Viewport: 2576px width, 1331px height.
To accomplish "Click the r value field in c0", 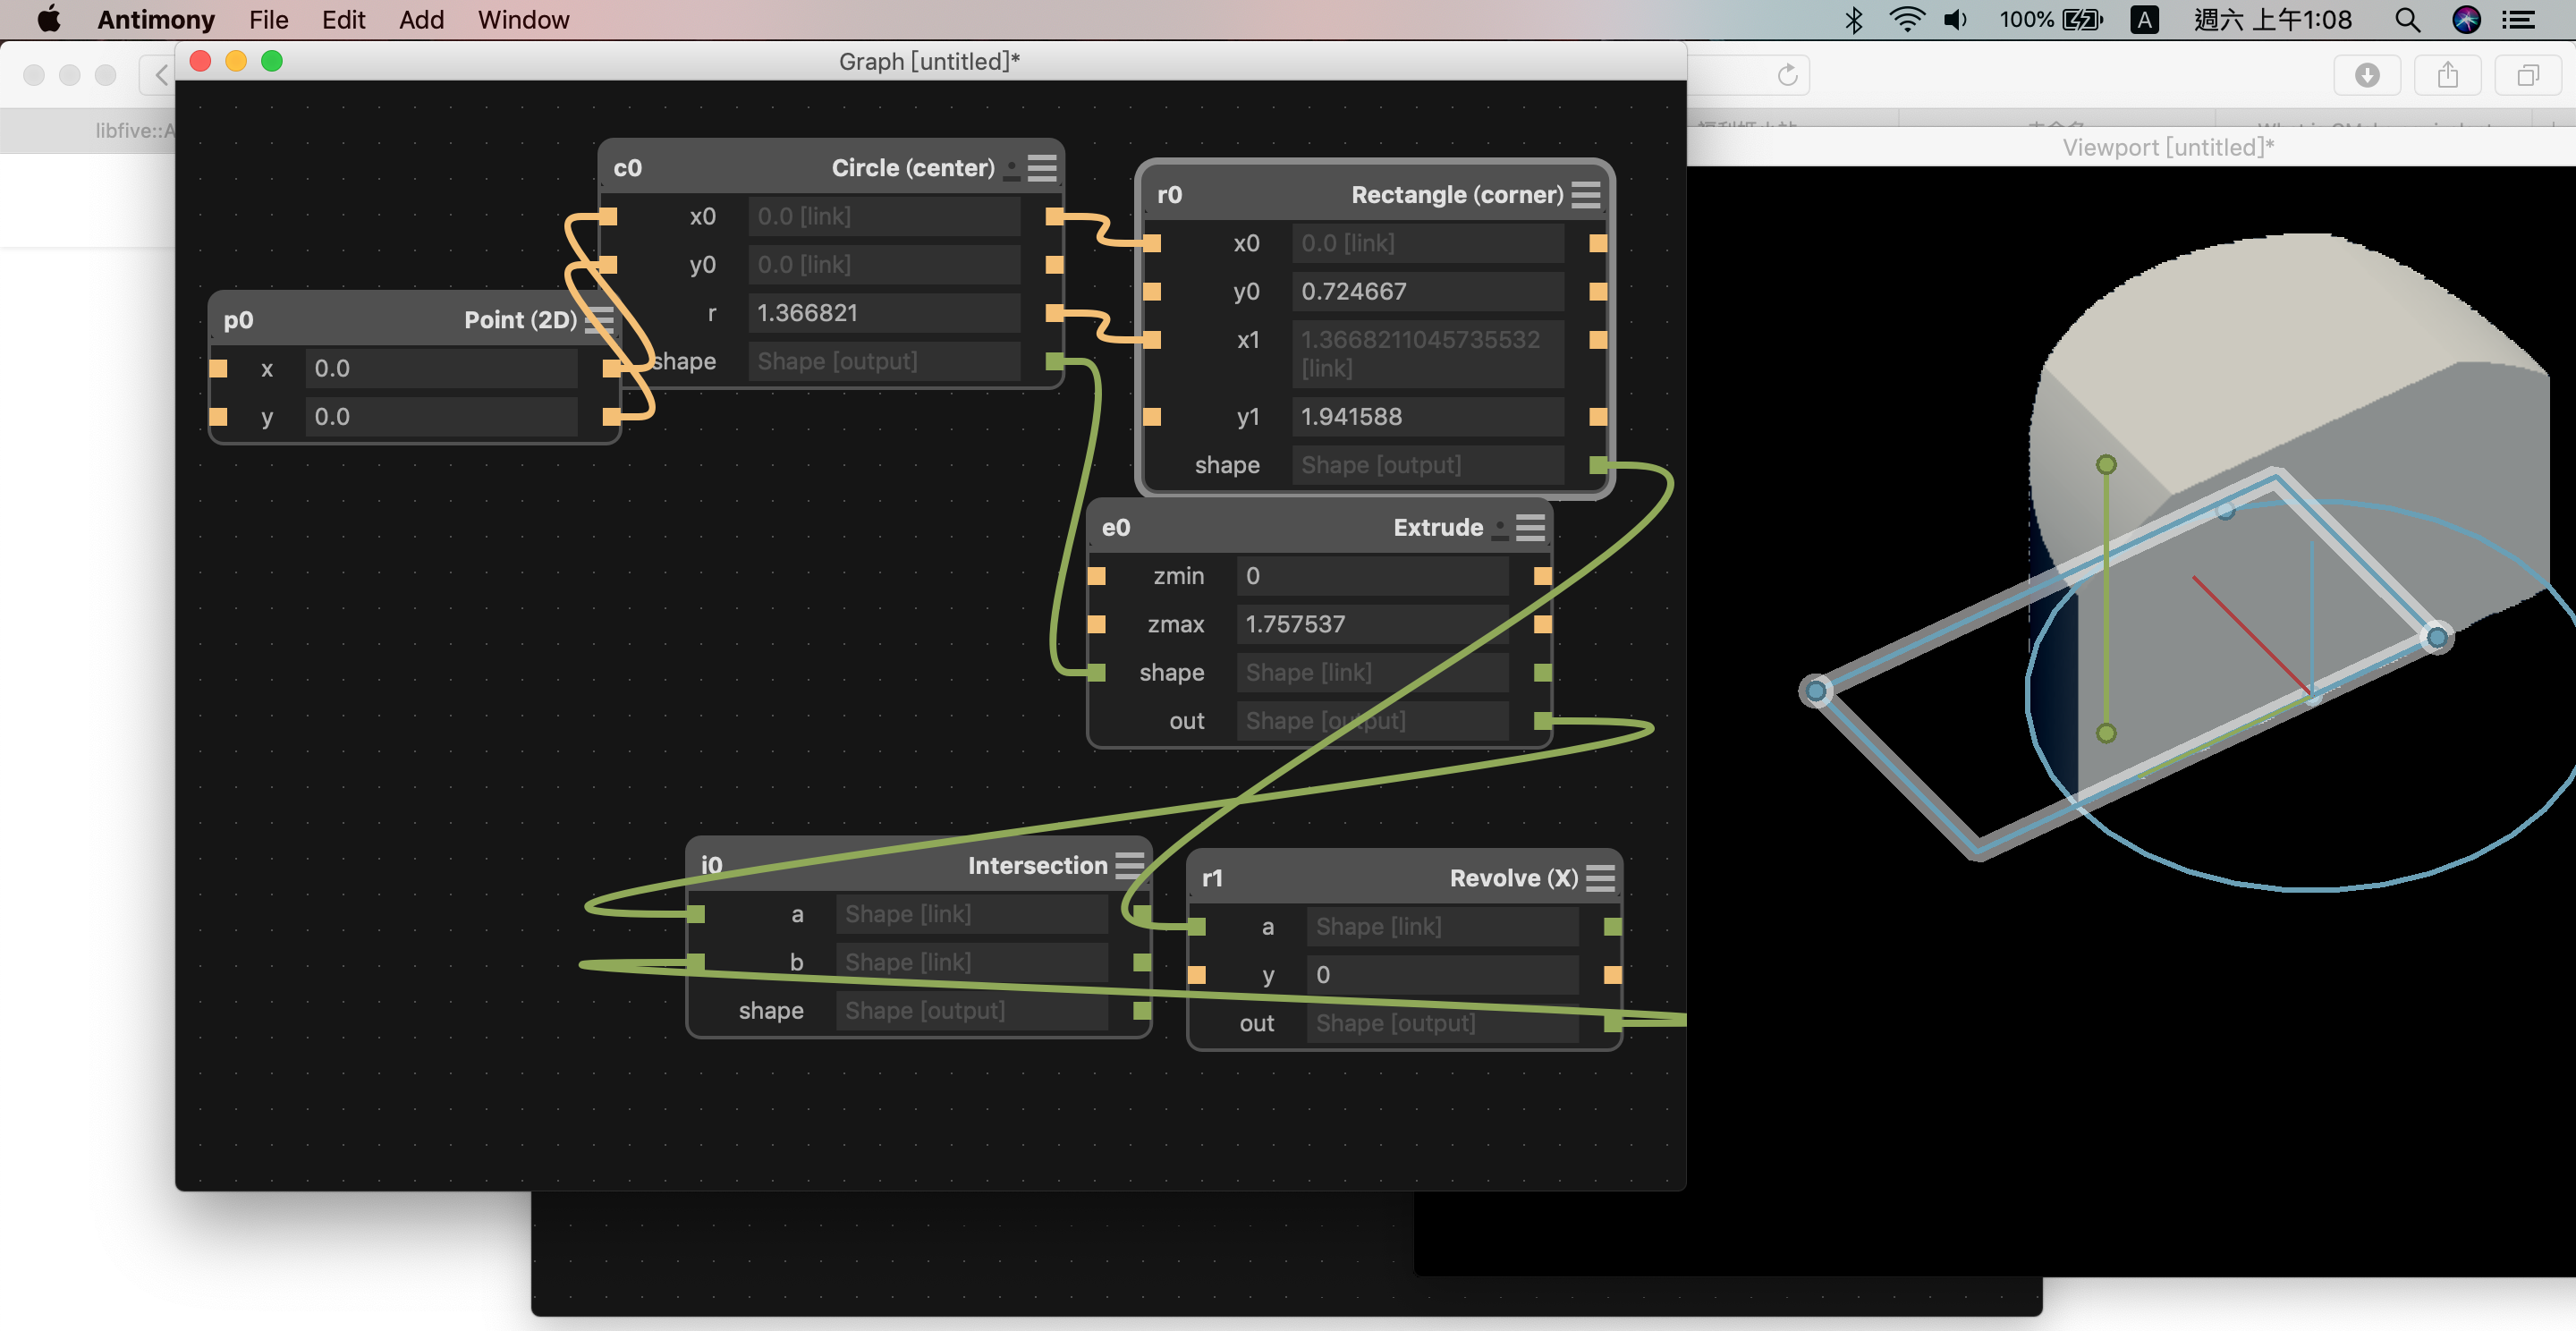I will 882,313.
